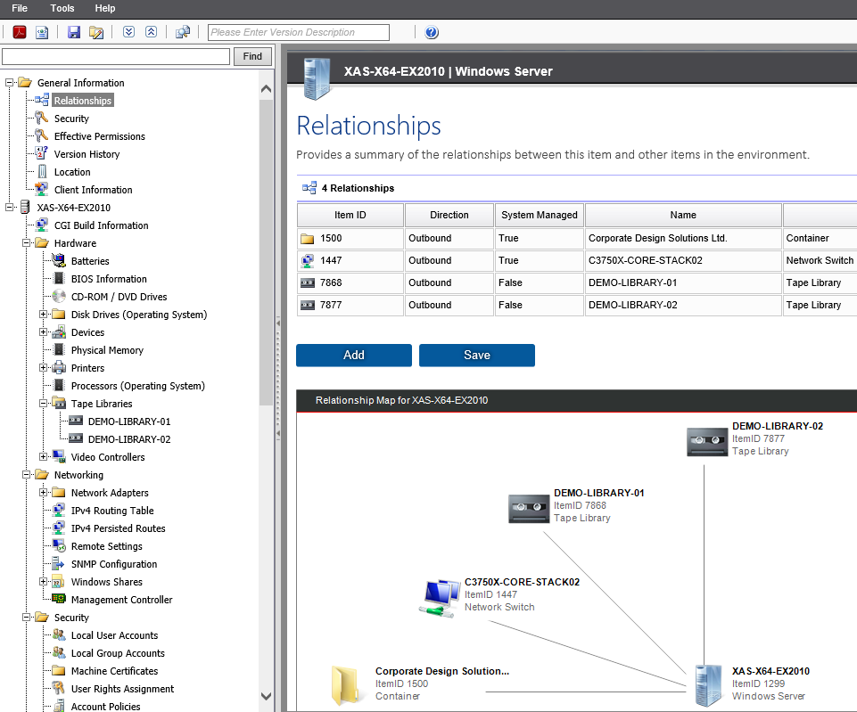The height and width of the screenshot is (712, 857).
Task: Click the Save toolbar icon
Action: 74,31
